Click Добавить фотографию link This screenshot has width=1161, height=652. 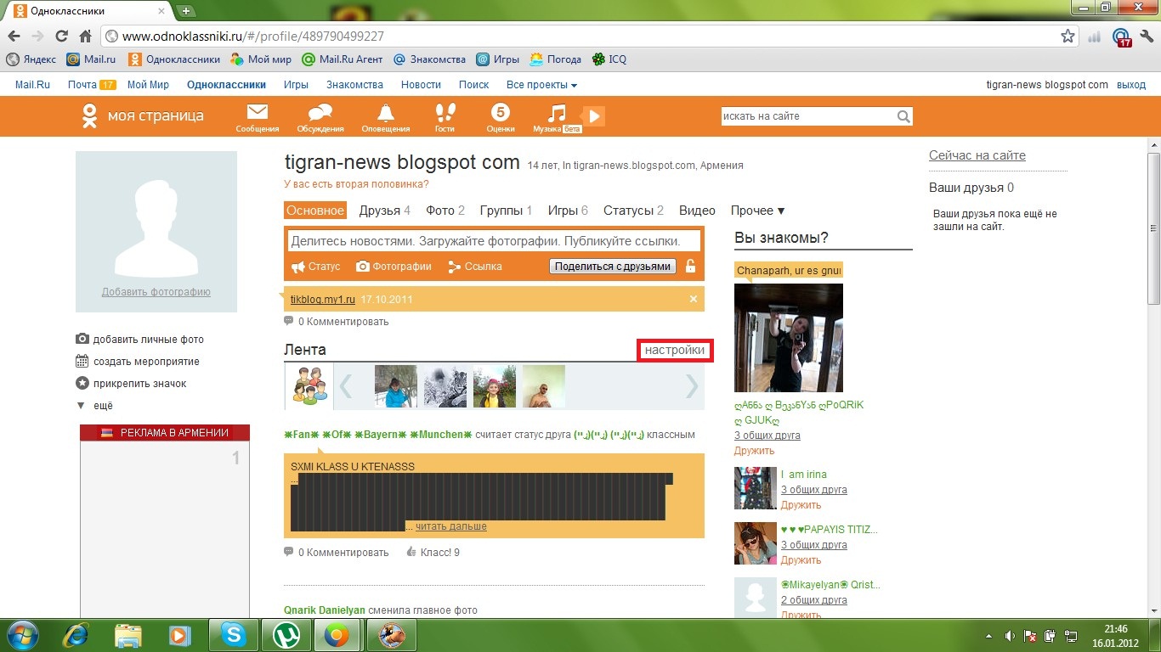[156, 292]
